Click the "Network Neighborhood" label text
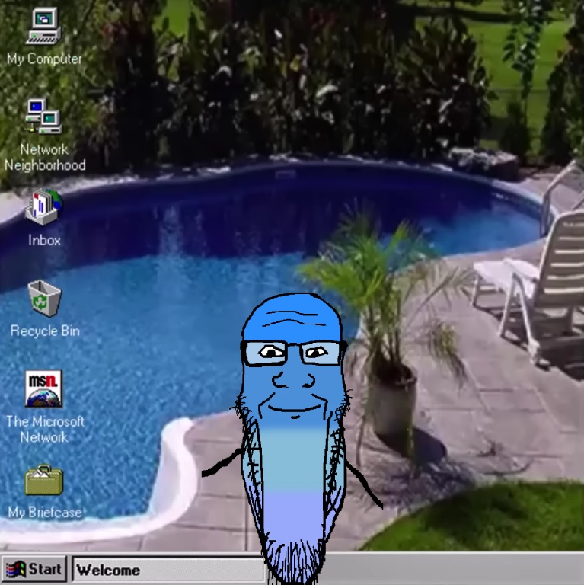Image resolution: width=584 pixels, height=585 pixels. tap(44, 158)
